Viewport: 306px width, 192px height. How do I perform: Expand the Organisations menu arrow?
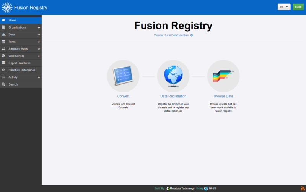(39, 27)
